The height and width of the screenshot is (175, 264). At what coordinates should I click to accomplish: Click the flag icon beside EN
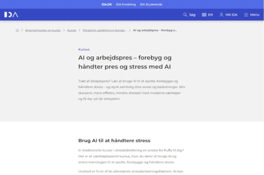[204, 15]
